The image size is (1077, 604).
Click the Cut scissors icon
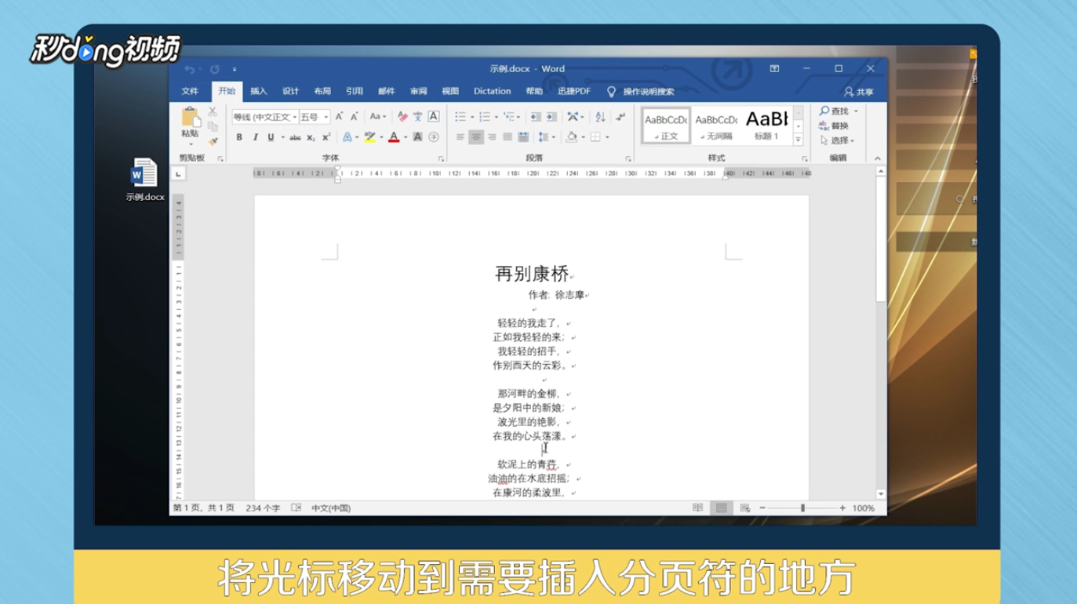213,112
